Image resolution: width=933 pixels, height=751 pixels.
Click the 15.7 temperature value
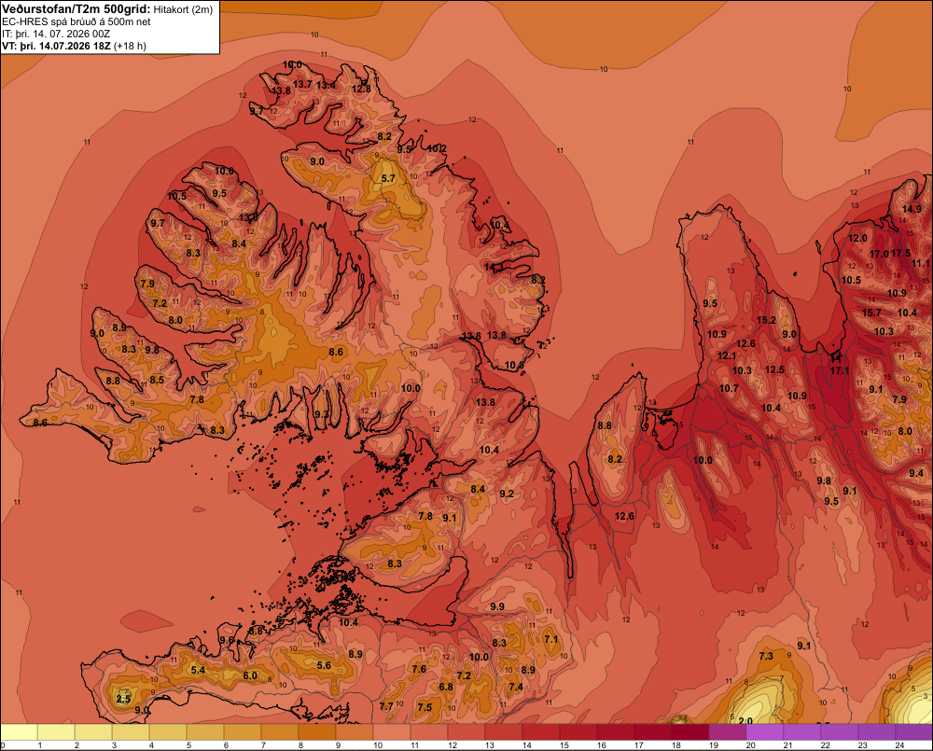coord(871,313)
